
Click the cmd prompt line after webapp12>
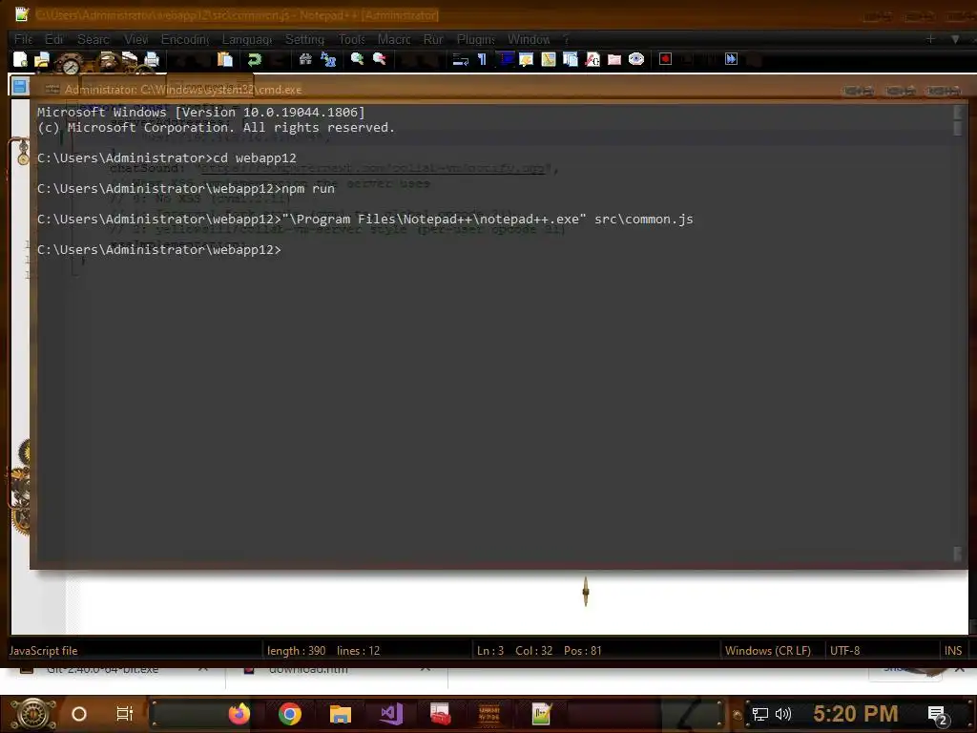tap(159, 249)
